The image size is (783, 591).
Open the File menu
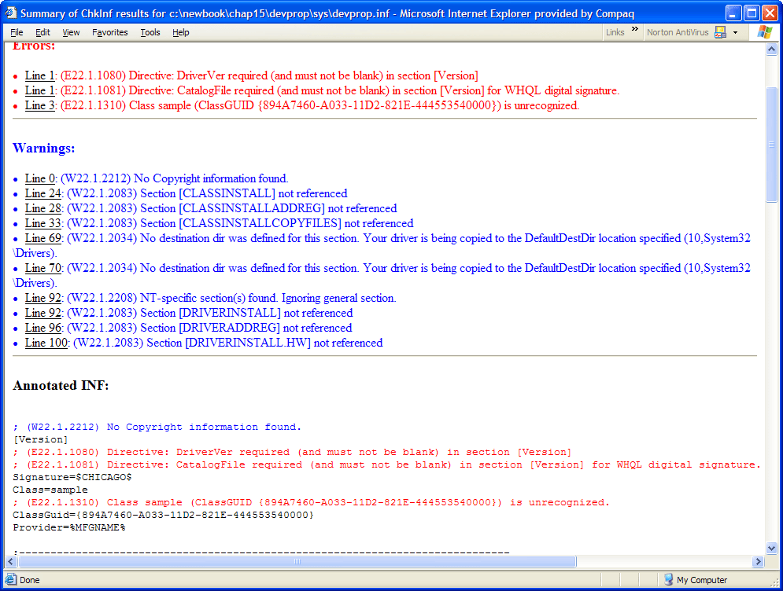coord(17,32)
